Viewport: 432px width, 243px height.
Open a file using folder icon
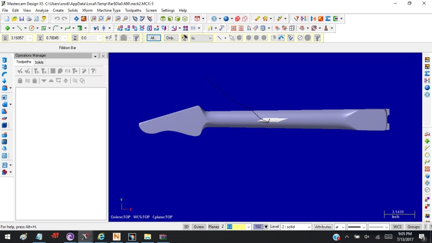click(x=15, y=19)
